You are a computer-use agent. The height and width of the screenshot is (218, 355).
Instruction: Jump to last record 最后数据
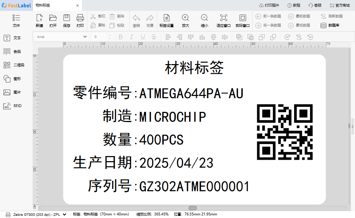299,25
